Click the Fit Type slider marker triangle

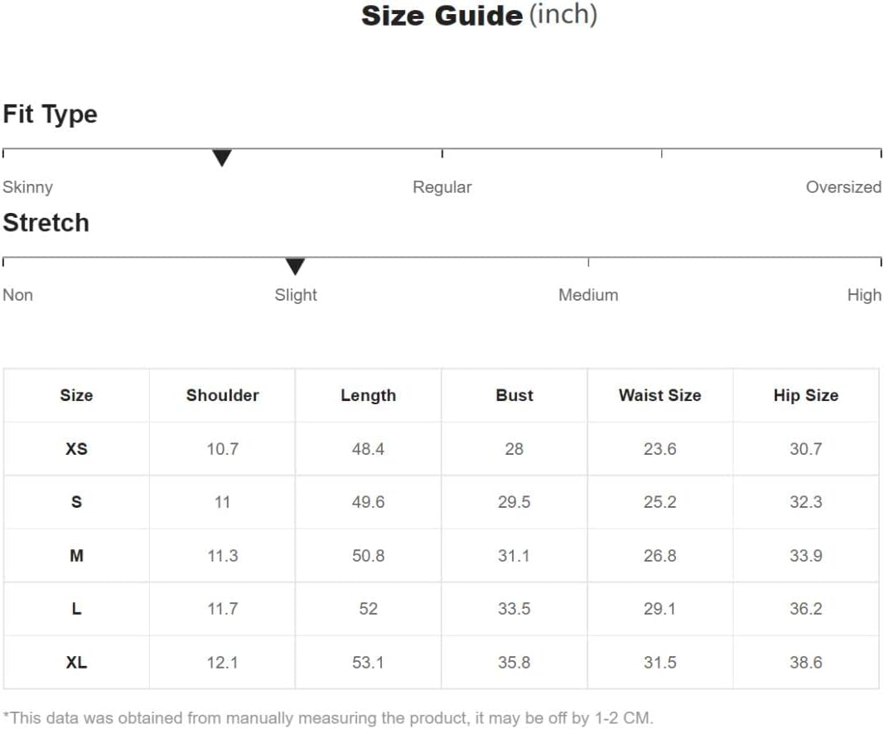pyautogui.click(x=221, y=157)
